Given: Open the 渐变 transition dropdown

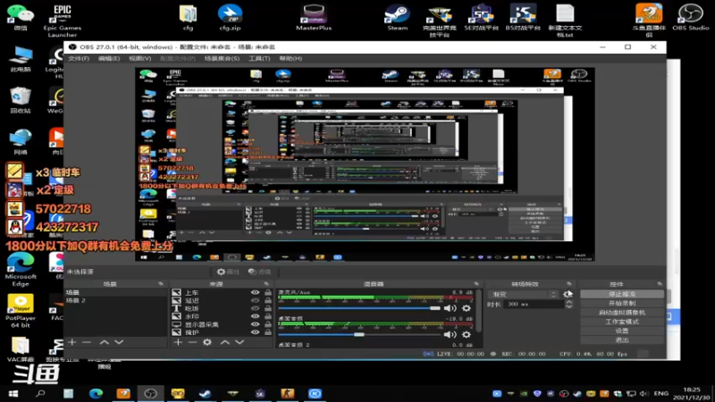Looking at the screenshot, I should click(524, 295).
